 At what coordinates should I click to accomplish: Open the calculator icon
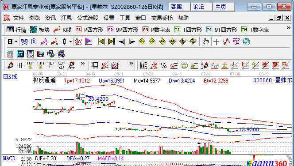pos(20,54)
